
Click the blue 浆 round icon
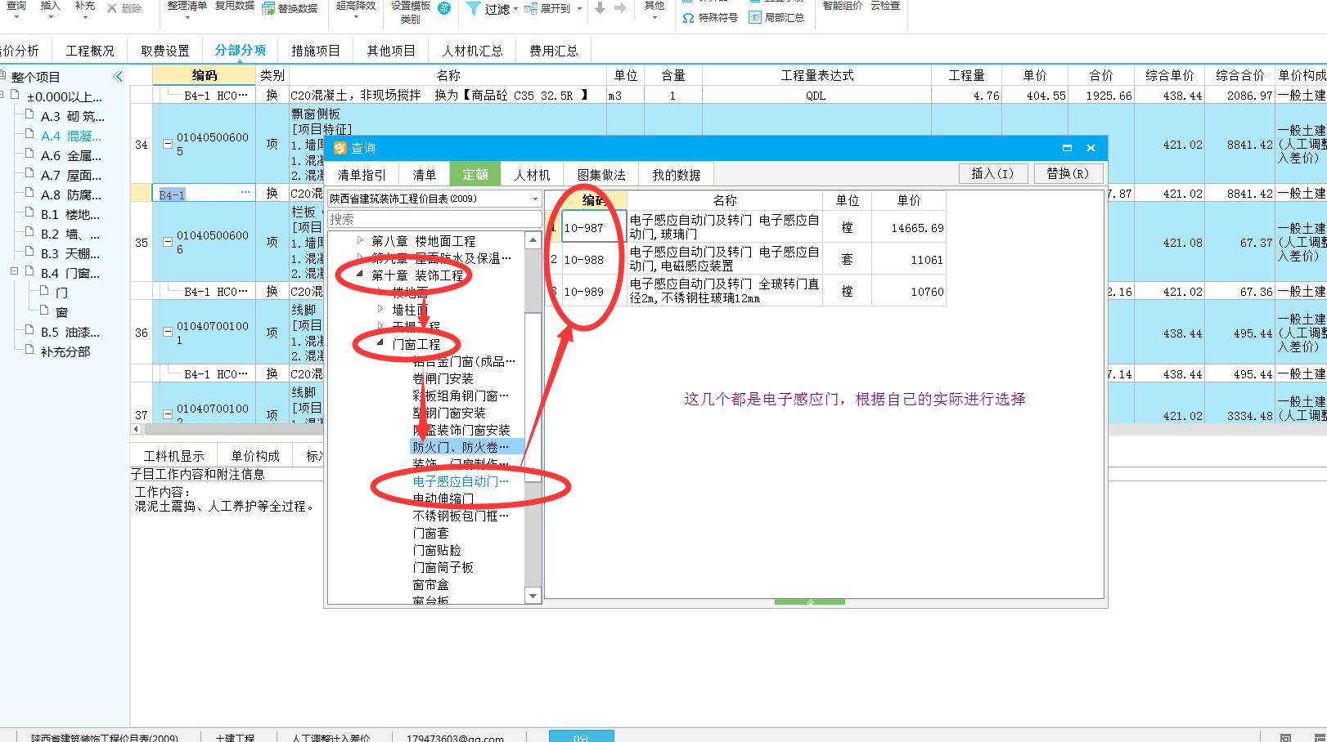coord(444,8)
